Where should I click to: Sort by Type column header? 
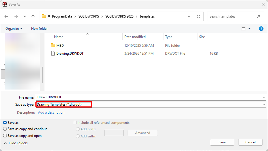[x=169, y=37]
